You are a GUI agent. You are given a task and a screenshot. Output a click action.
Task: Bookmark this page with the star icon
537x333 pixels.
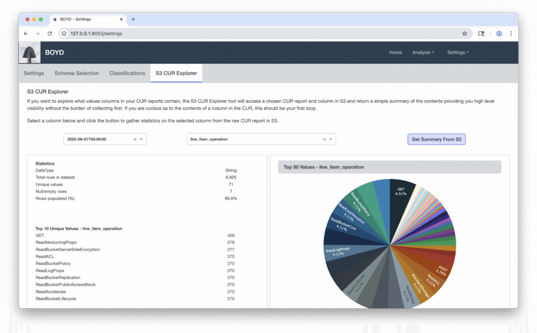[464, 34]
